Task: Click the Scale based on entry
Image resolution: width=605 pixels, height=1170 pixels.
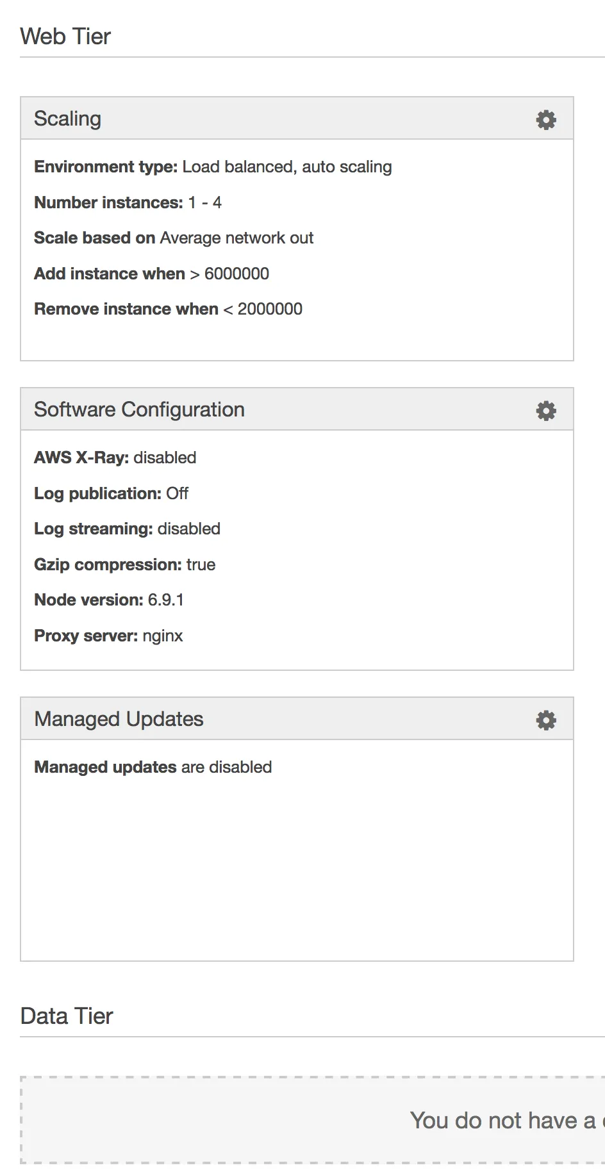Action: pyautogui.click(x=174, y=238)
